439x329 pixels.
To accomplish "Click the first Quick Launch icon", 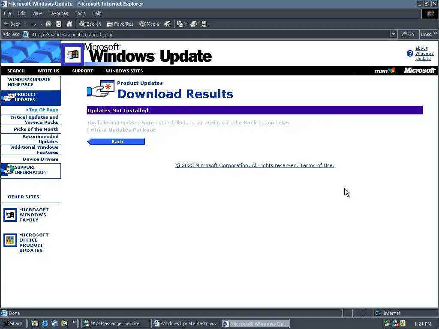I will (x=35, y=324).
